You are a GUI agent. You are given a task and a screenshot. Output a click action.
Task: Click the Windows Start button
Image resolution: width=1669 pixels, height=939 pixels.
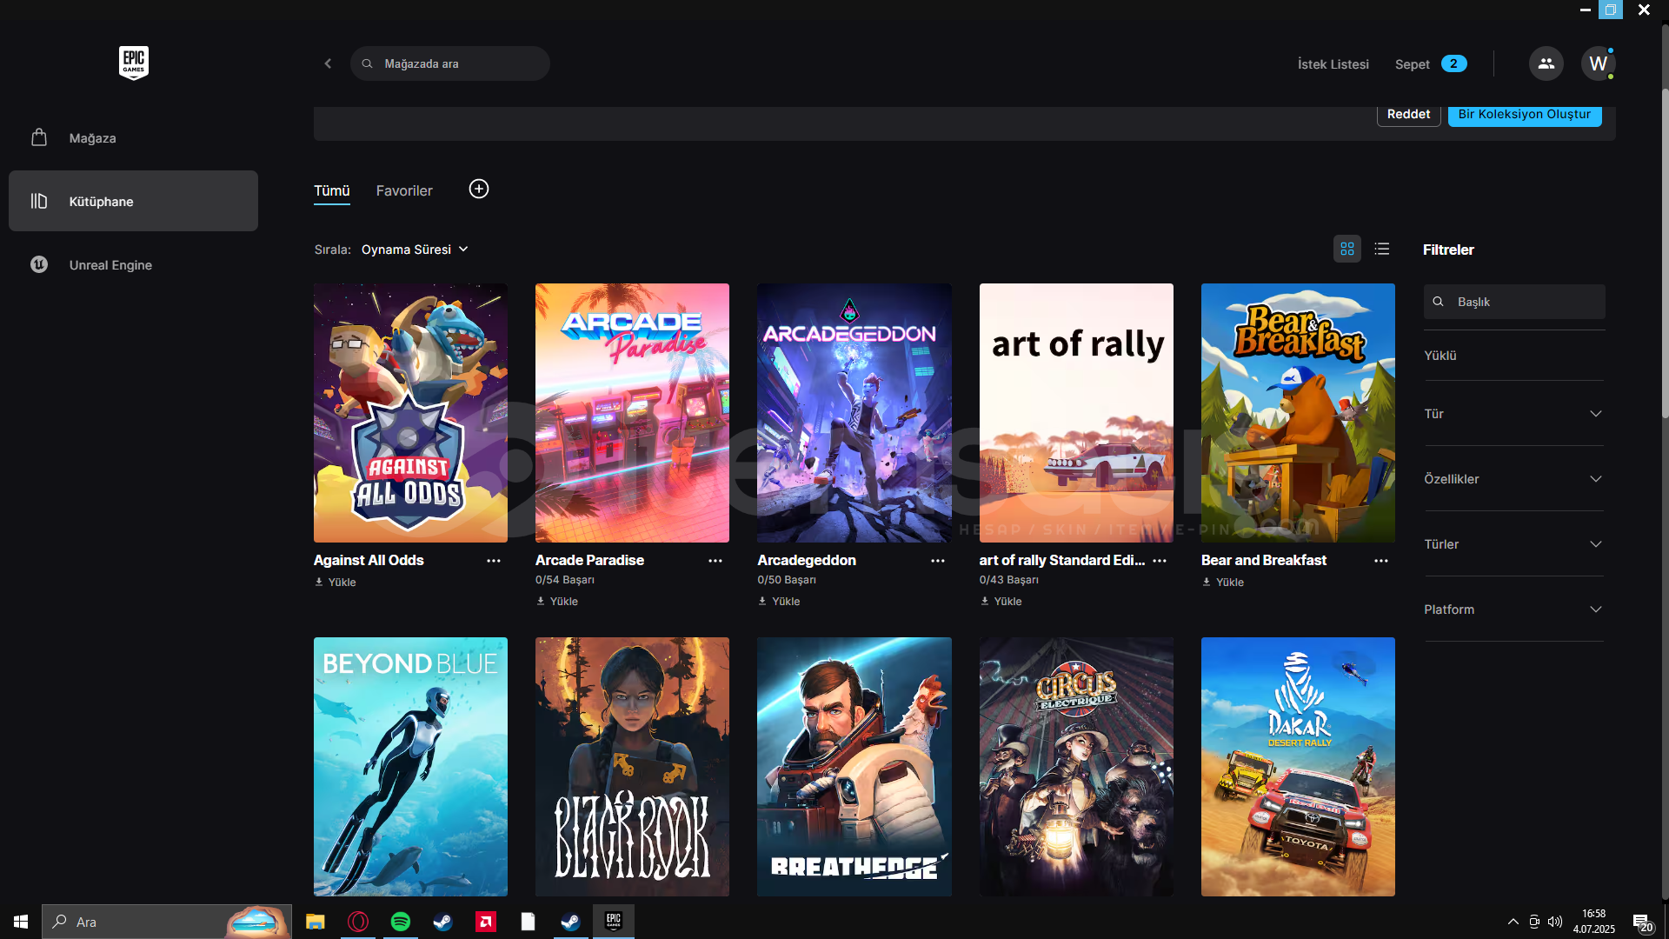coord(21,922)
